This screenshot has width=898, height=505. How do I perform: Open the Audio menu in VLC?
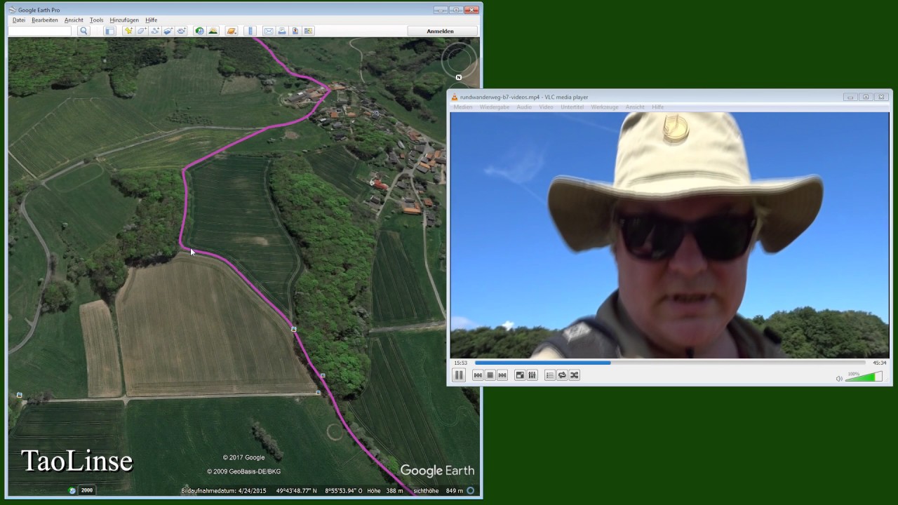click(x=524, y=107)
